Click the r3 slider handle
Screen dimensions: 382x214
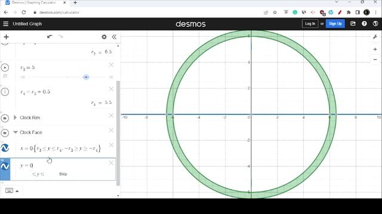tap(86, 77)
